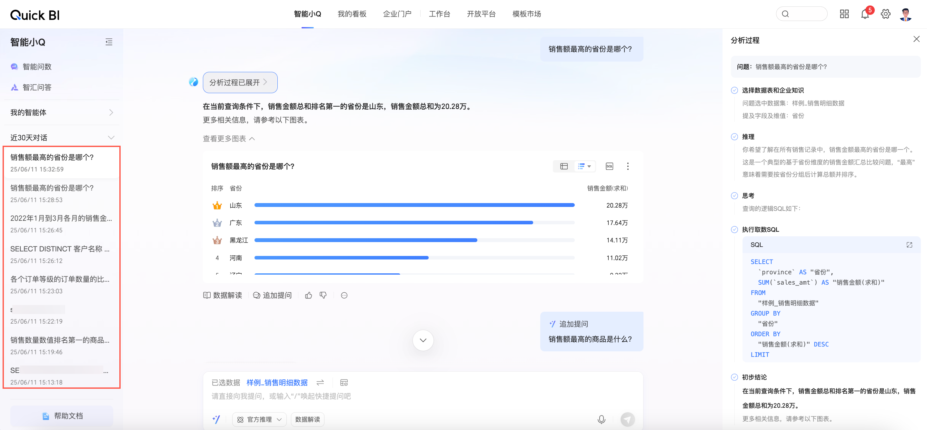The height and width of the screenshot is (430, 927).
Task: Switch chart to table view icon
Action: 564,166
